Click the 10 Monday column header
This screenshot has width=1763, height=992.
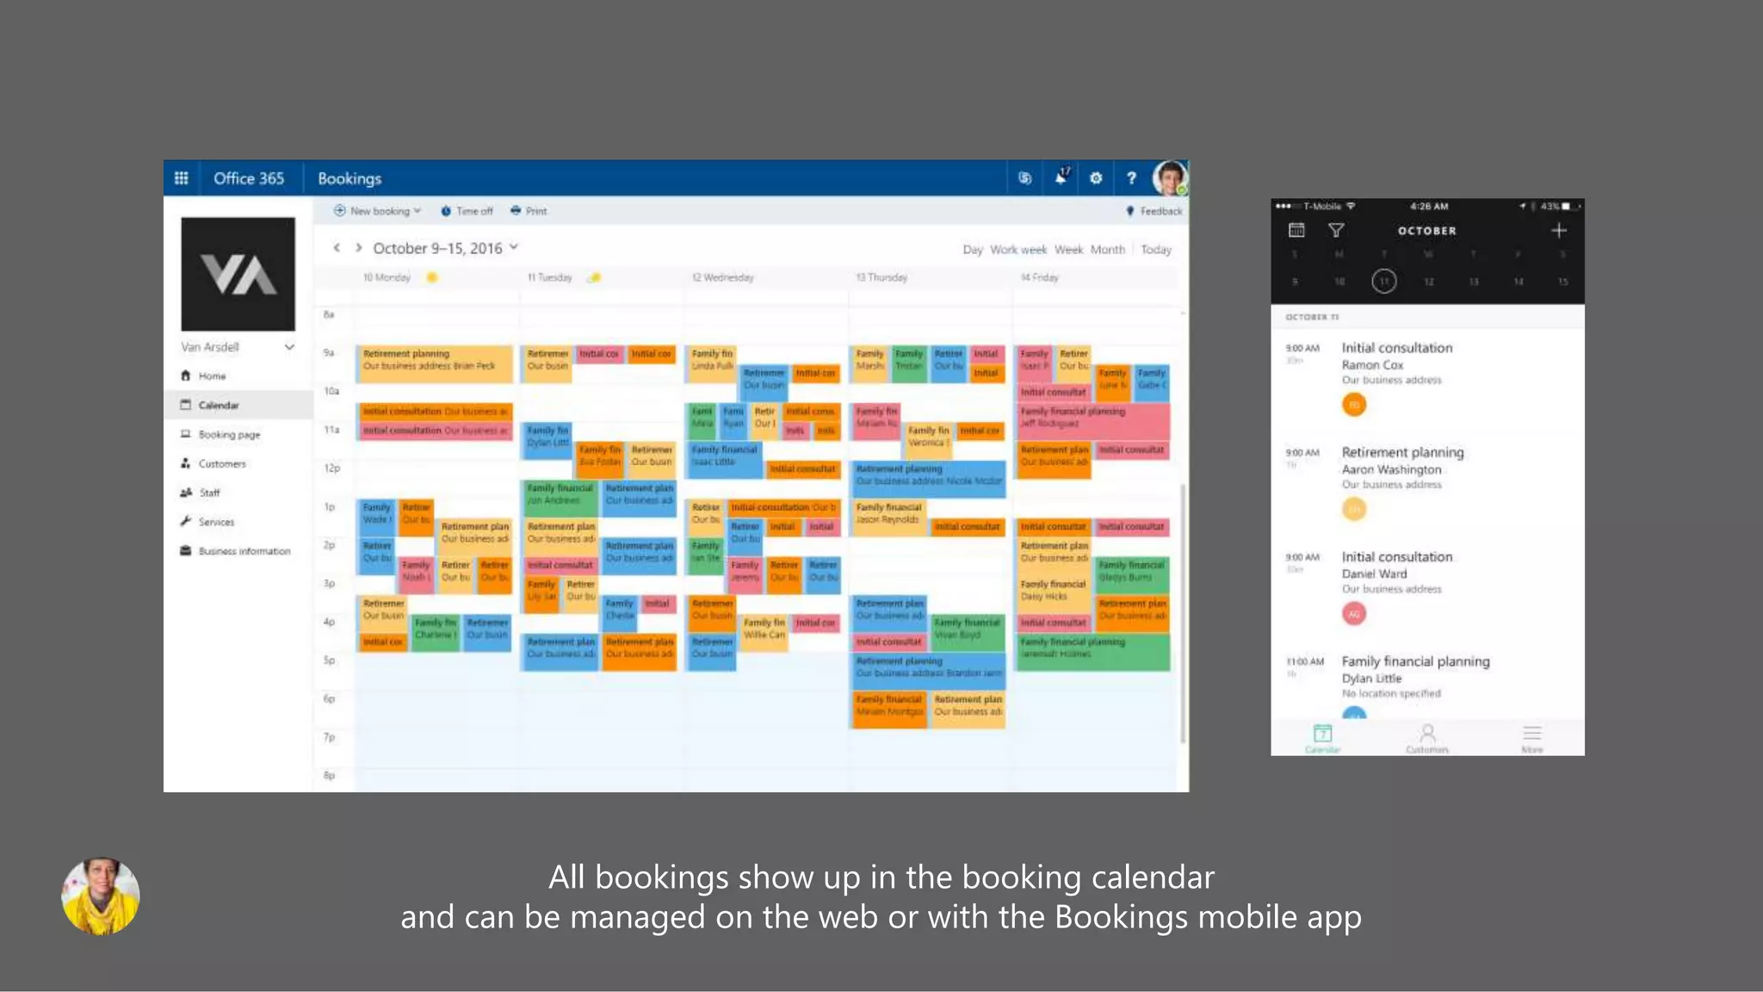pos(387,277)
